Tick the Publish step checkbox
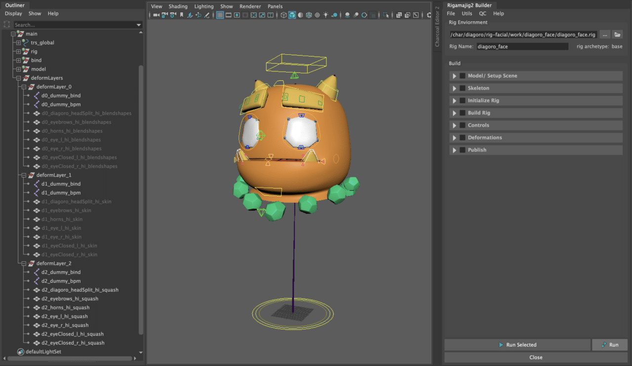This screenshot has width=632, height=366. 463,150
